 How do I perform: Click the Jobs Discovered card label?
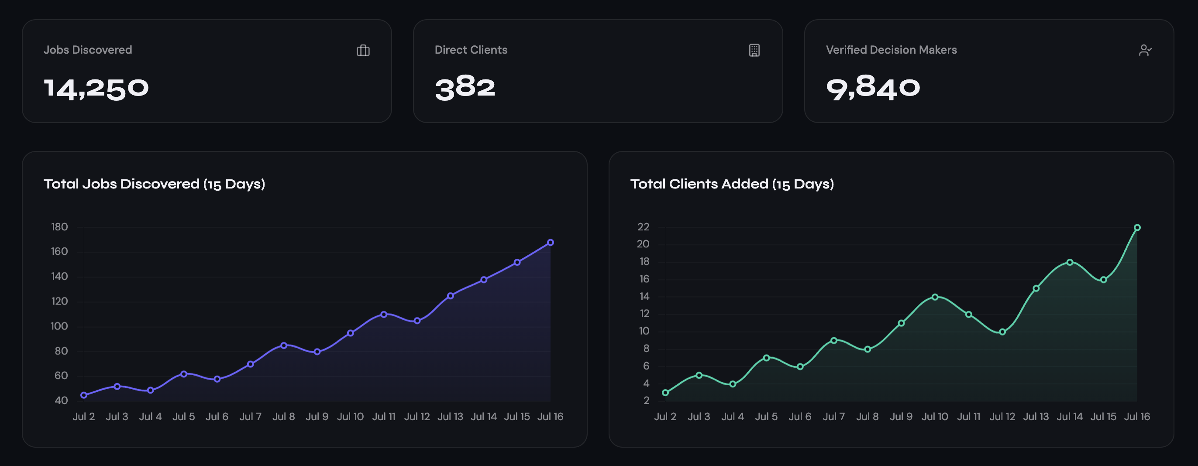click(x=88, y=50)
